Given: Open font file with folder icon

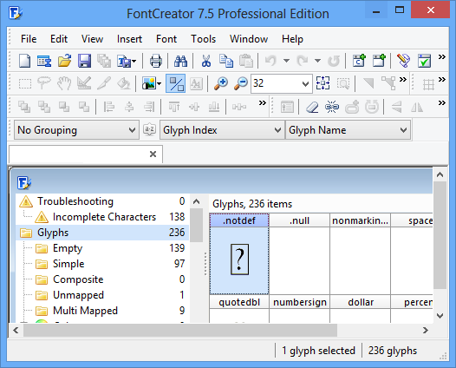Looking at the screenshot, I should coord(64,61).
